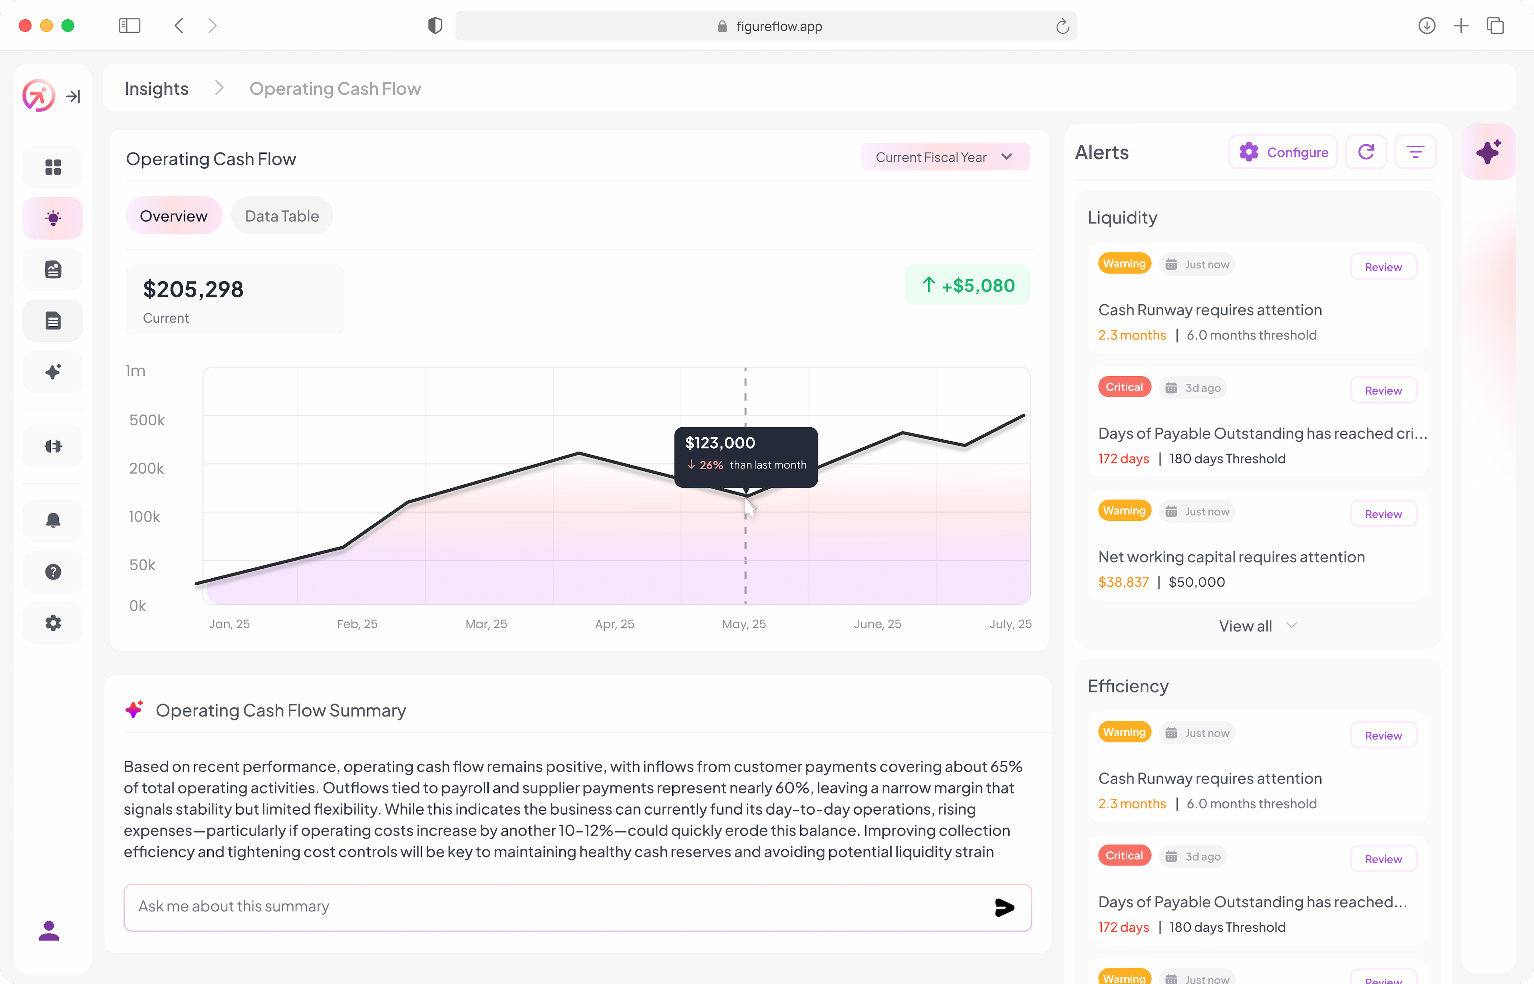Open the AI sparkle panel on far right

1489,151
